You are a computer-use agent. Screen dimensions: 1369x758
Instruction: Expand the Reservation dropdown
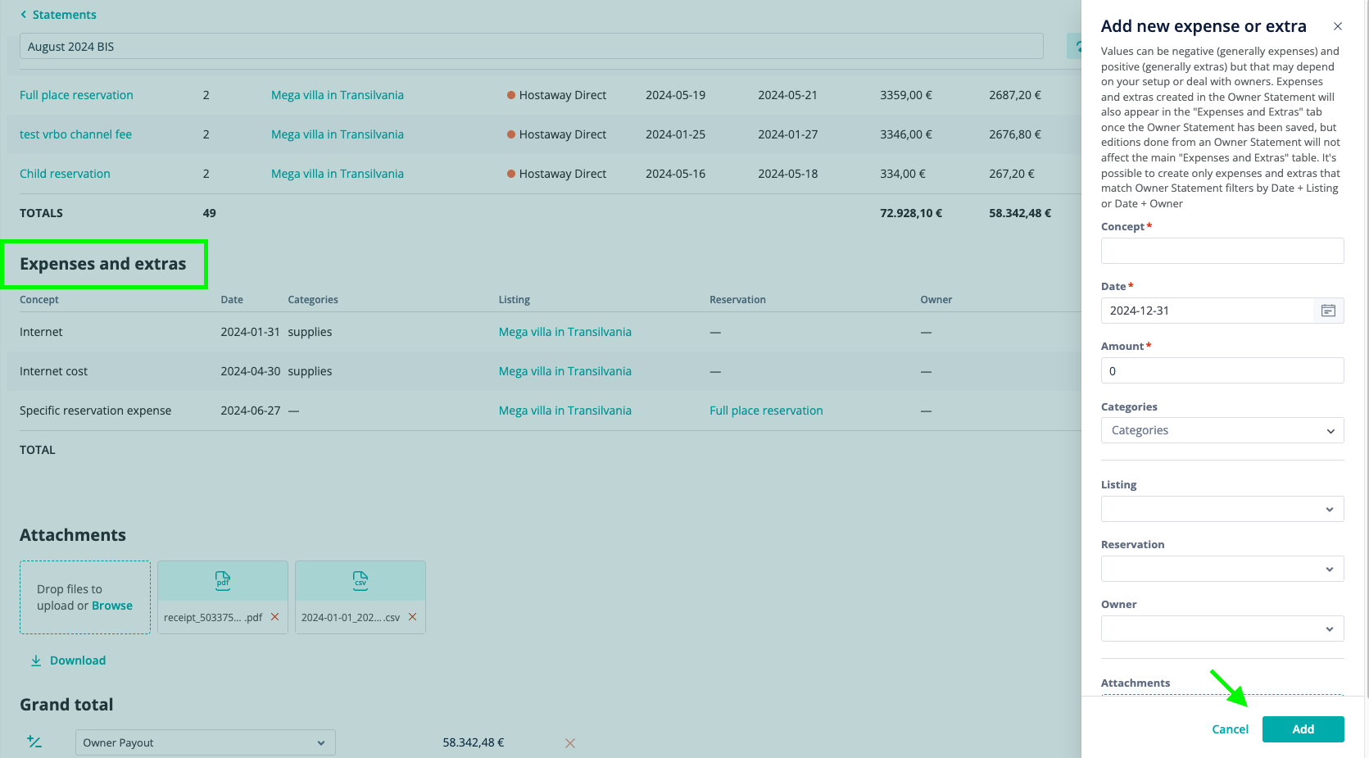click(x=1222, y=569)
